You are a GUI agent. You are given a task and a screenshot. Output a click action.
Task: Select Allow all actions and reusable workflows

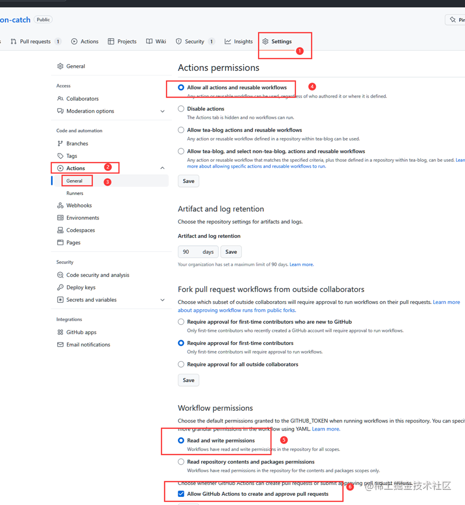(181, 87)
